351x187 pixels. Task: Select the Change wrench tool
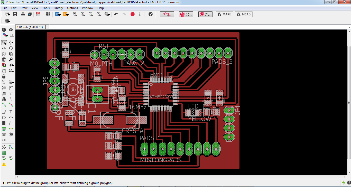pyautogui.click(x=11, y=60)
